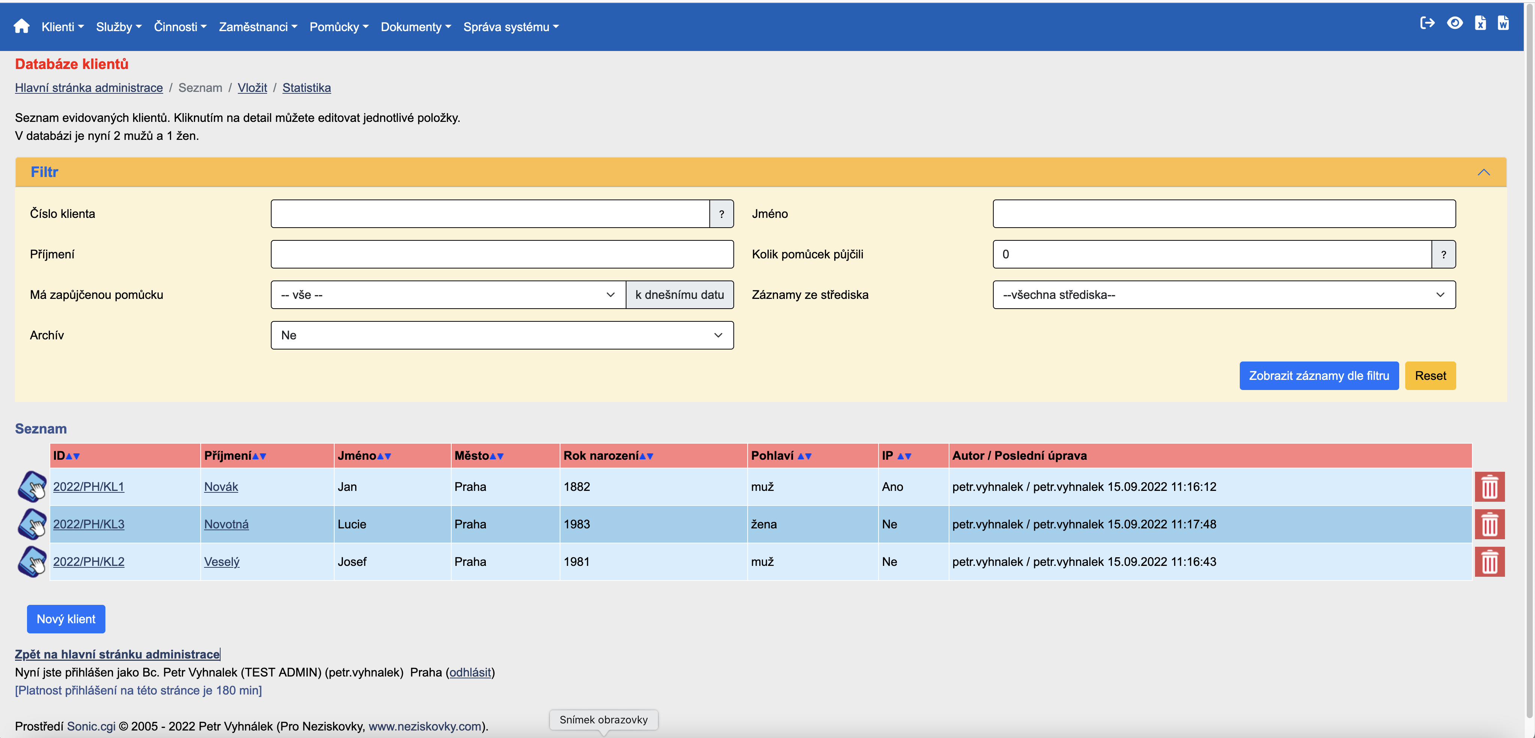Collapse the Filtr panel chevron
Screen dimensions: 1535x738
[x=1483, y=172]
